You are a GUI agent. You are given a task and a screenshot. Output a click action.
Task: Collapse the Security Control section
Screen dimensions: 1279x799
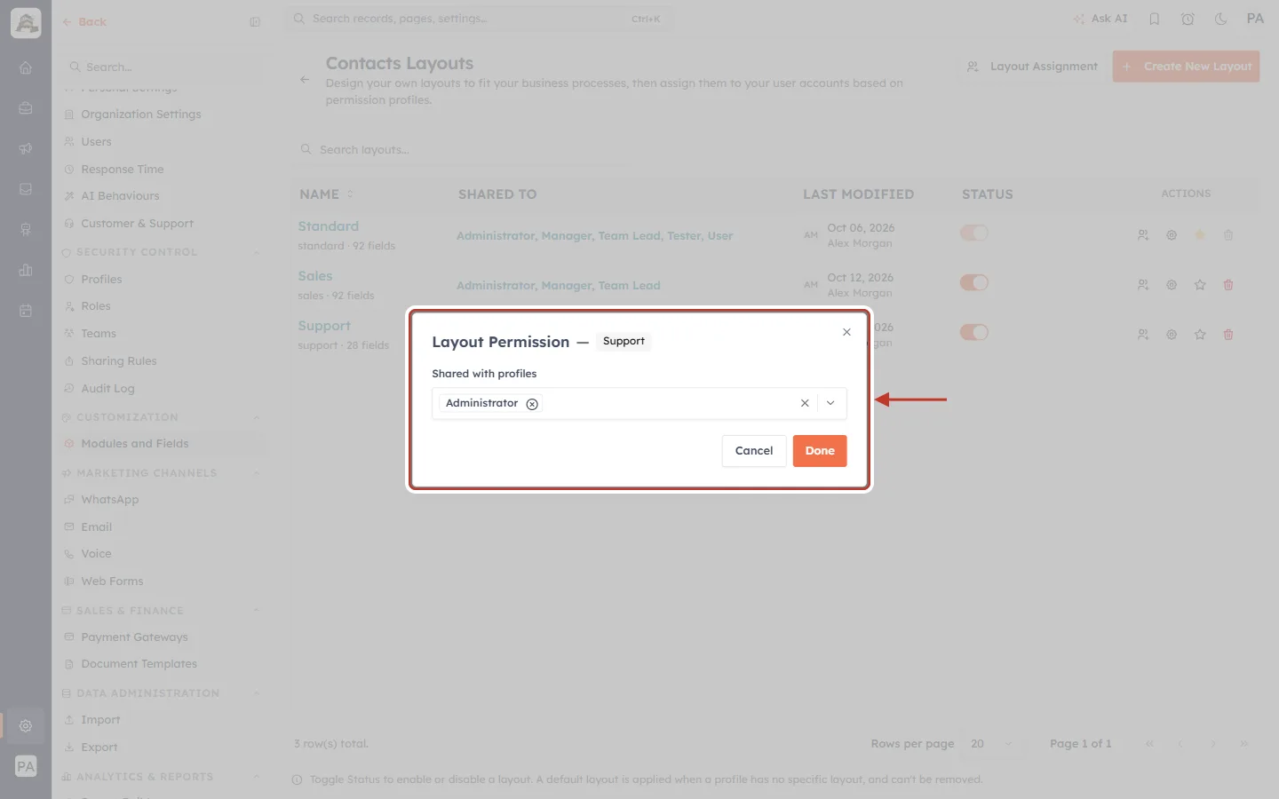click(257, 252)
